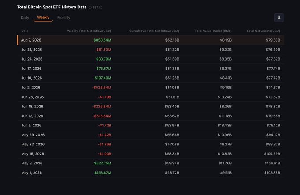Click traded value $18.43B

pos(225,126)
